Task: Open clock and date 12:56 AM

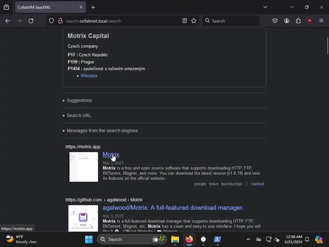Action: point(293,239)
